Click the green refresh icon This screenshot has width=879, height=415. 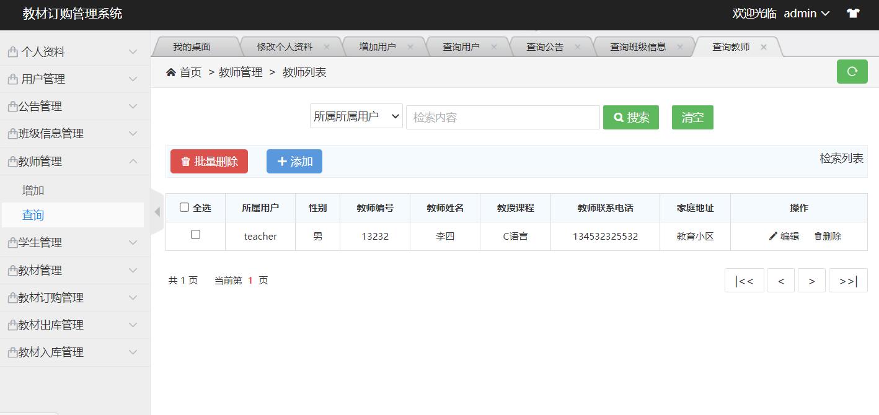(852, 71)
